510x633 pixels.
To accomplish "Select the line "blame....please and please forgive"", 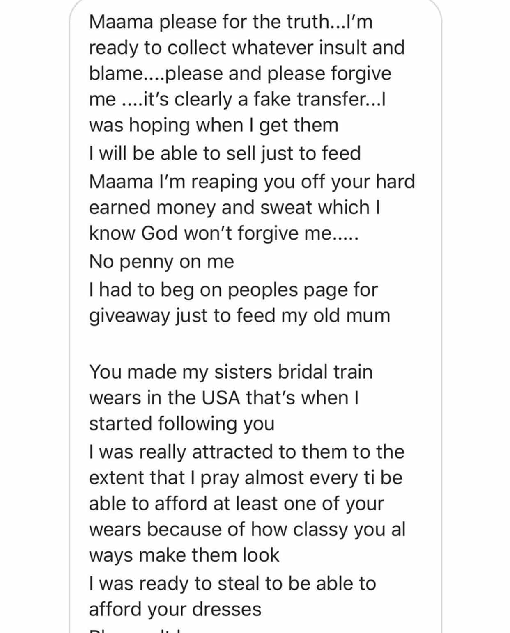I will [x=240, y=74].
